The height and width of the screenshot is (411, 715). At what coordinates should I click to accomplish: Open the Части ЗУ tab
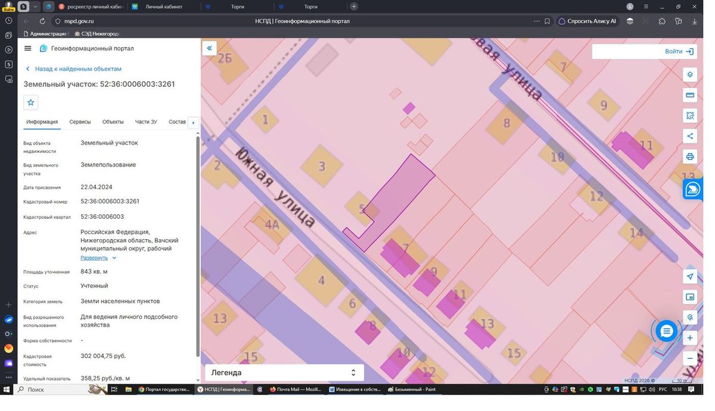(x=146, y=122)
